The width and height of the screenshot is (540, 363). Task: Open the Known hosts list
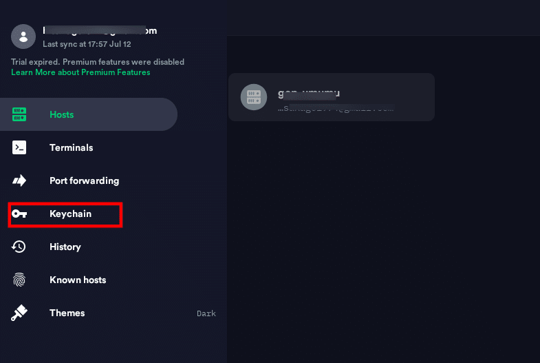tap(78, 280)
